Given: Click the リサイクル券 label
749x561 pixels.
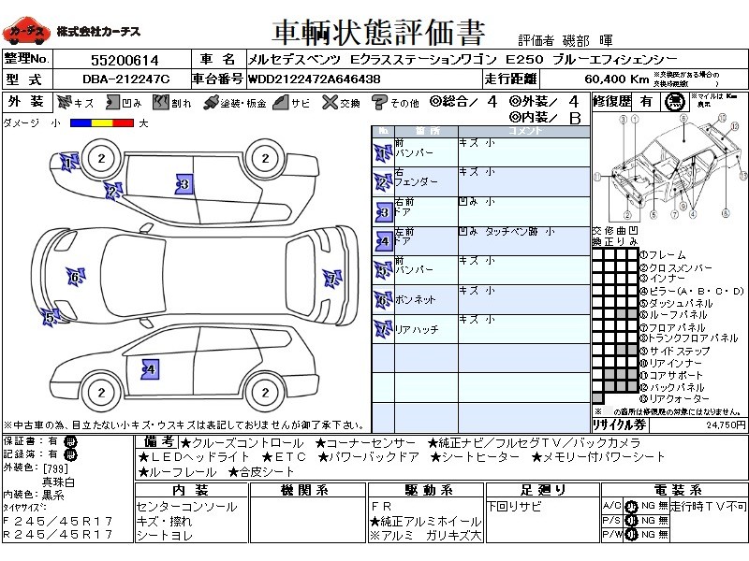Looking at the screenshot, I should (x=619, y=424).
